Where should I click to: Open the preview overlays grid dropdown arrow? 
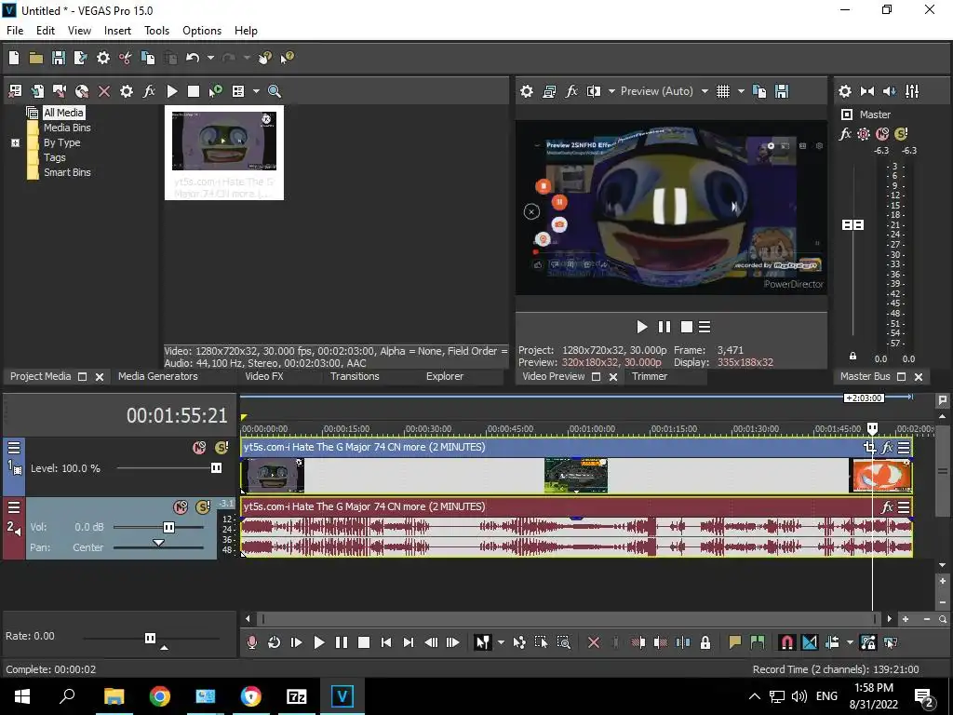click(x=741, y=91)
